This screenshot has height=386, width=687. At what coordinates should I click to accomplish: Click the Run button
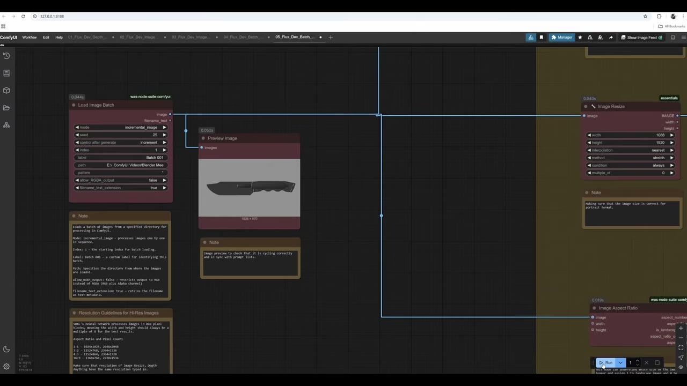tap(606, 363)
